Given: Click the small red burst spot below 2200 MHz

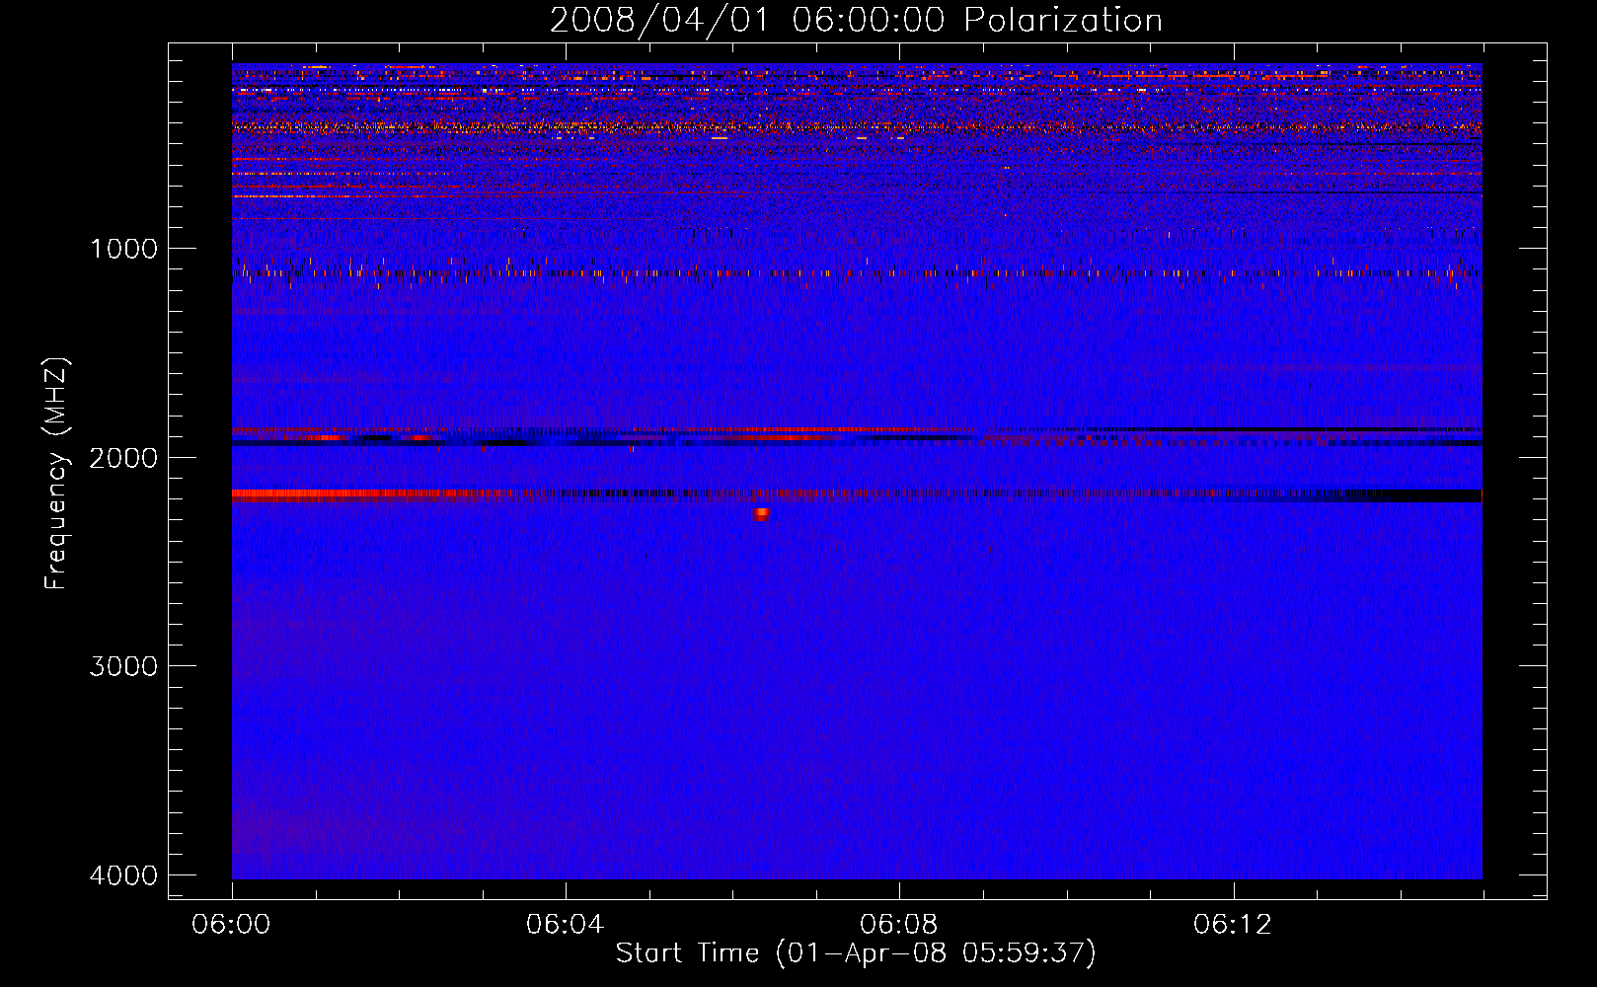Looking at the screenshot, I should 761,513.
